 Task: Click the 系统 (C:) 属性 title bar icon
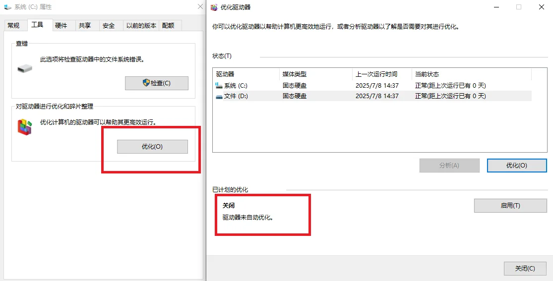(8, 7)
